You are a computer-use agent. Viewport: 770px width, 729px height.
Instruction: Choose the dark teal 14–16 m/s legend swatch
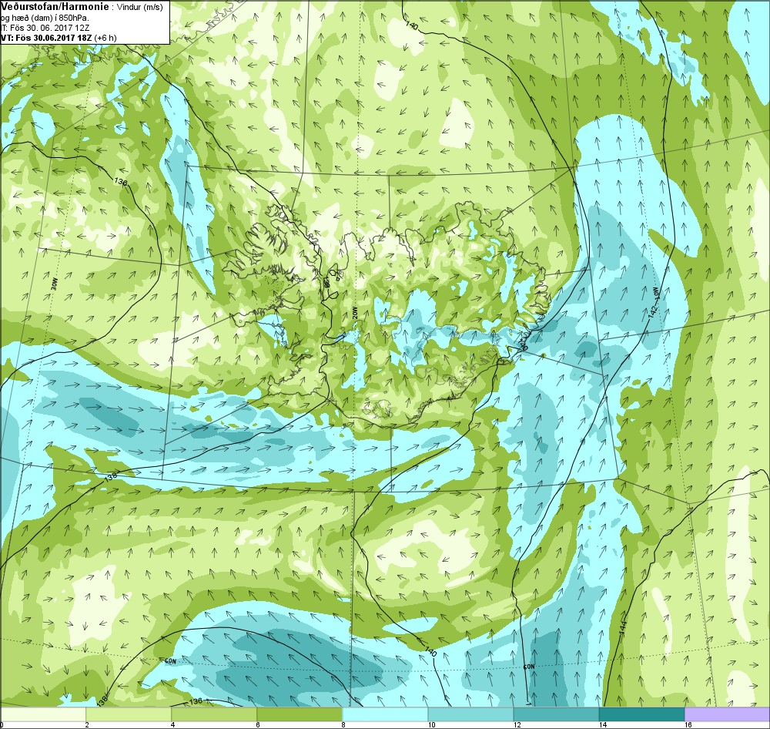[641, 714]
